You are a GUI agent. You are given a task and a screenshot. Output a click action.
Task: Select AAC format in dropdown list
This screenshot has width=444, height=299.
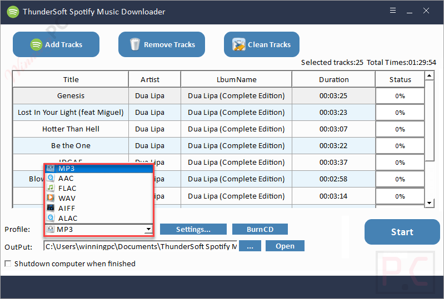click(x=99, y=178)
